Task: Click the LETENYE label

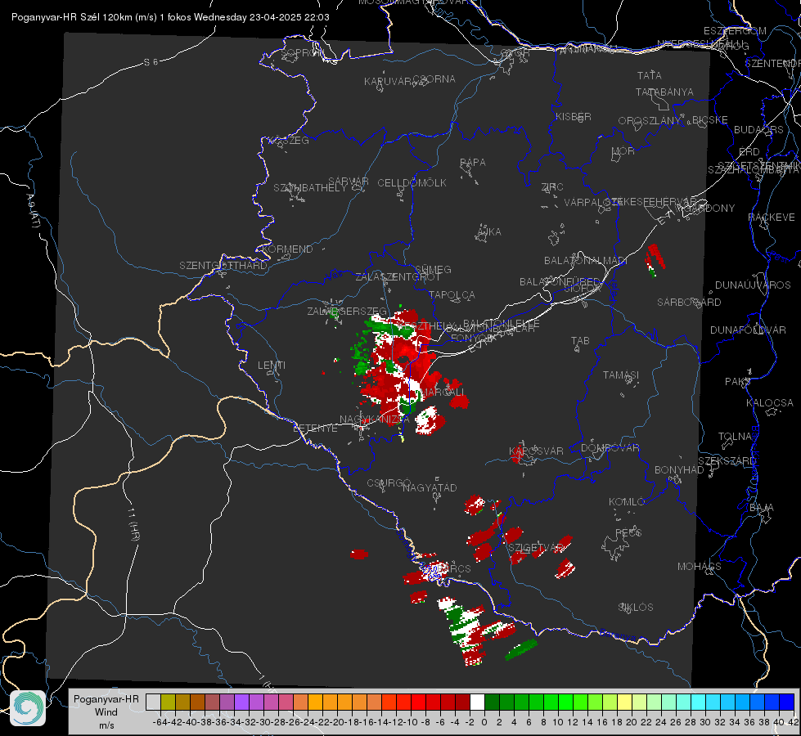Action: pyautogui.click(x=315, y=428)
